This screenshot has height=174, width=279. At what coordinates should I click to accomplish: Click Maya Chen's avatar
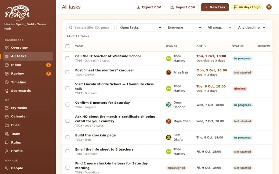(169, 121)
